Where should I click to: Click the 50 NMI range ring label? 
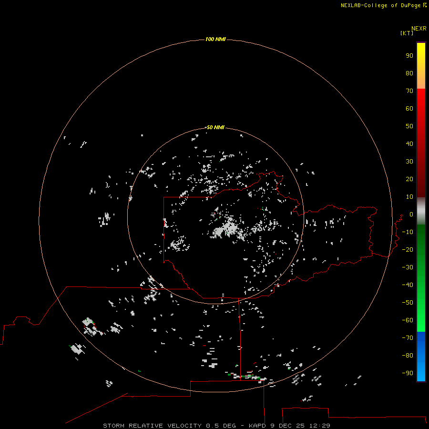(215, 127)
